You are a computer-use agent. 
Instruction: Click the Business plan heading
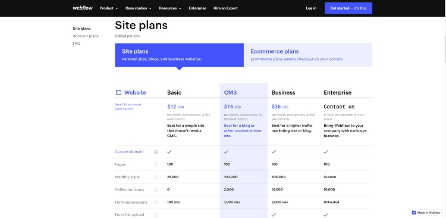coord(283,92)
